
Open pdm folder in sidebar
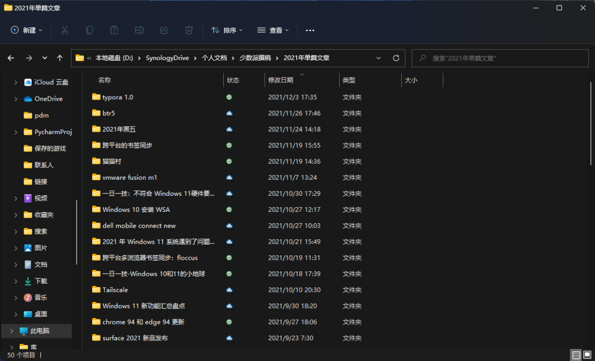(36, 115)
